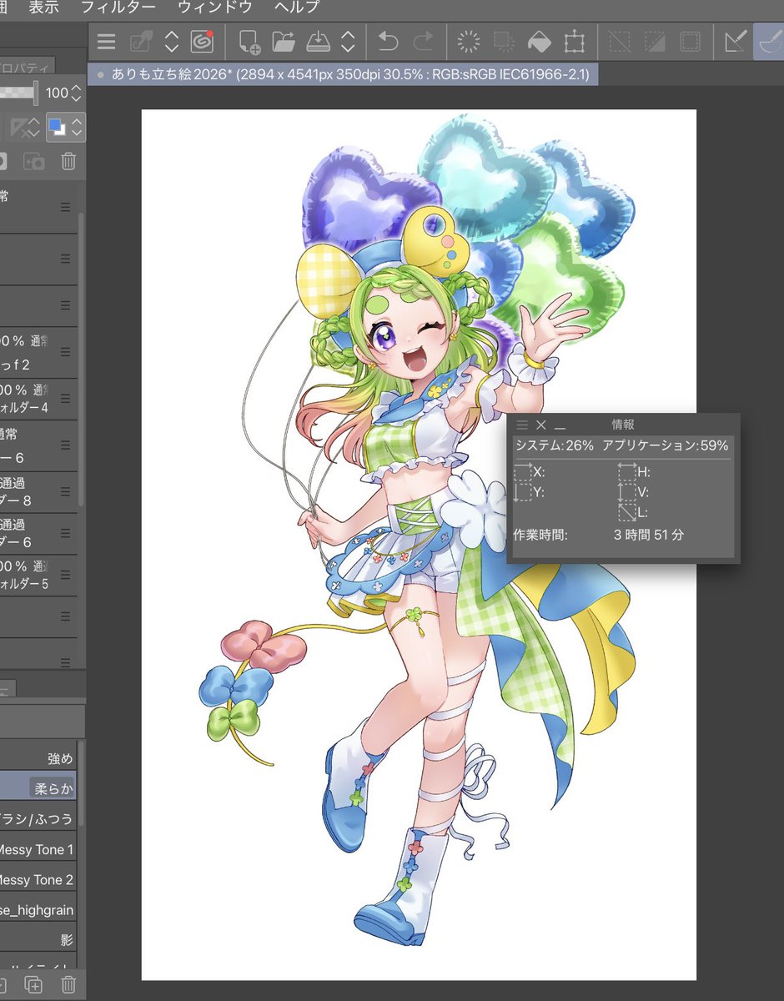This screenshot has height=1001, width=784.
Task: Toggle Snap to Ruler icon
Action: pos(735,42)
